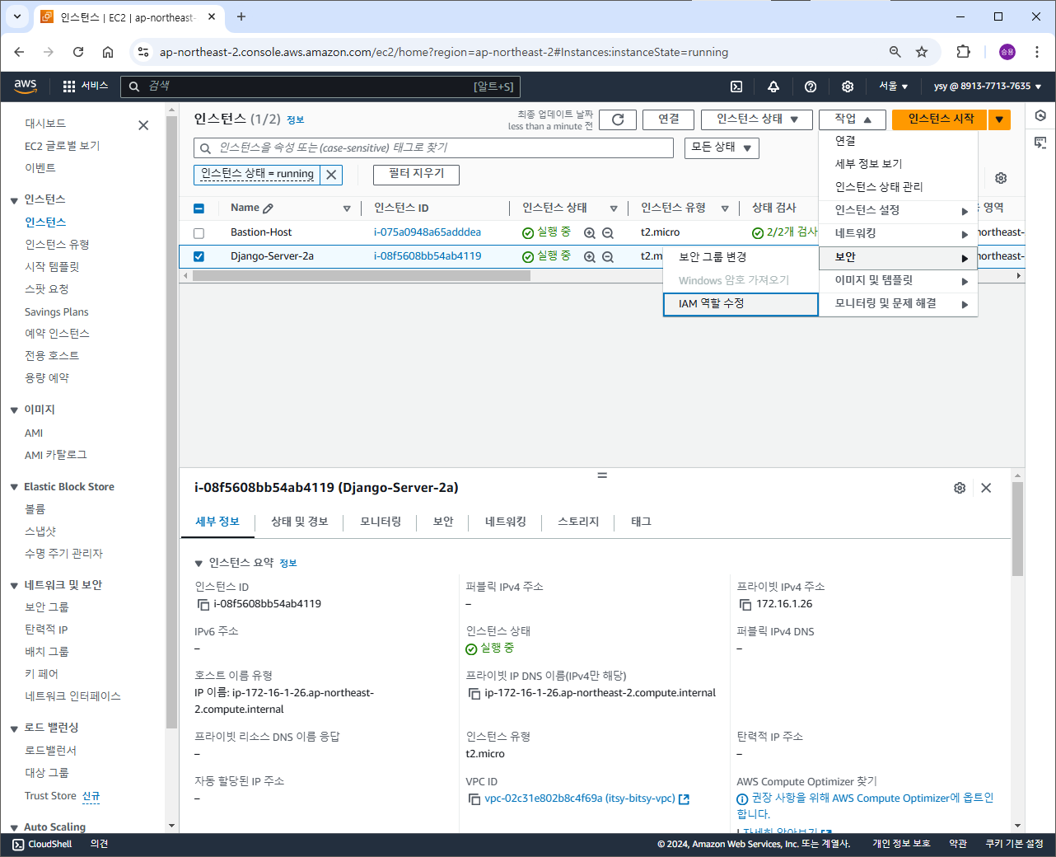Focus the instance search filter field
This screenshot has height=857, width=1056.
click(x=434, y=148)
